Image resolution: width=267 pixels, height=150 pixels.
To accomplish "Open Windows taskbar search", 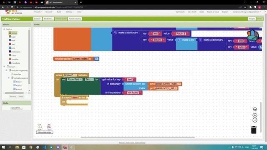I will 10,147.
